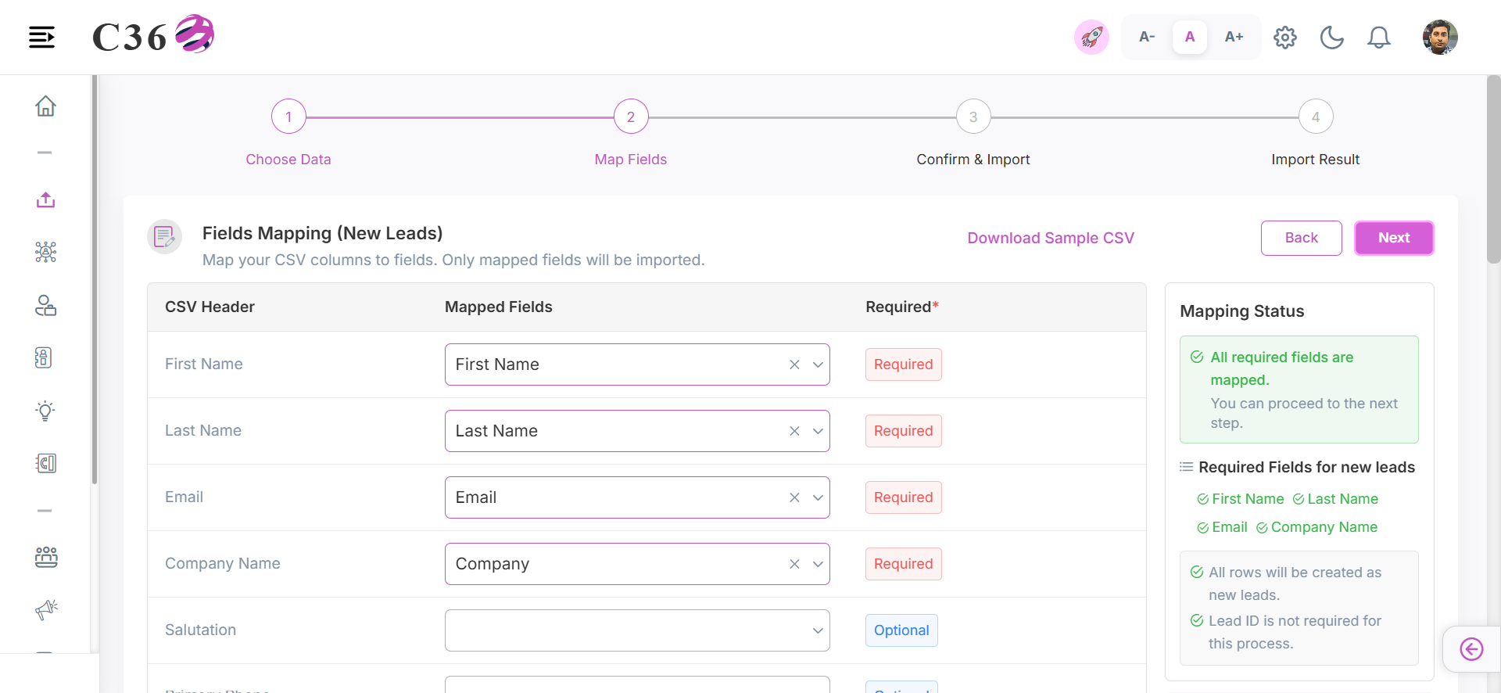The width and height of the screenshot is (1501, 693).
Task: Select step 4 Import Result
Action: pyautogui.click(x=1316, y=117)
